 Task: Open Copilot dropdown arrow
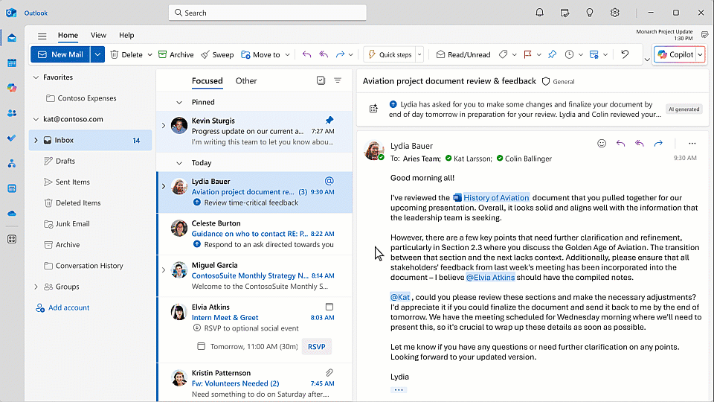click(701, 54)
